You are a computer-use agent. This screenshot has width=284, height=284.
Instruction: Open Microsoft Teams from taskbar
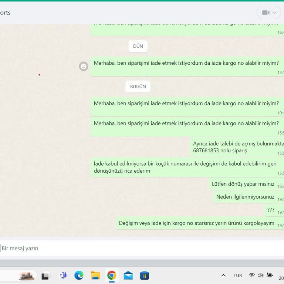tap(63, 275)
